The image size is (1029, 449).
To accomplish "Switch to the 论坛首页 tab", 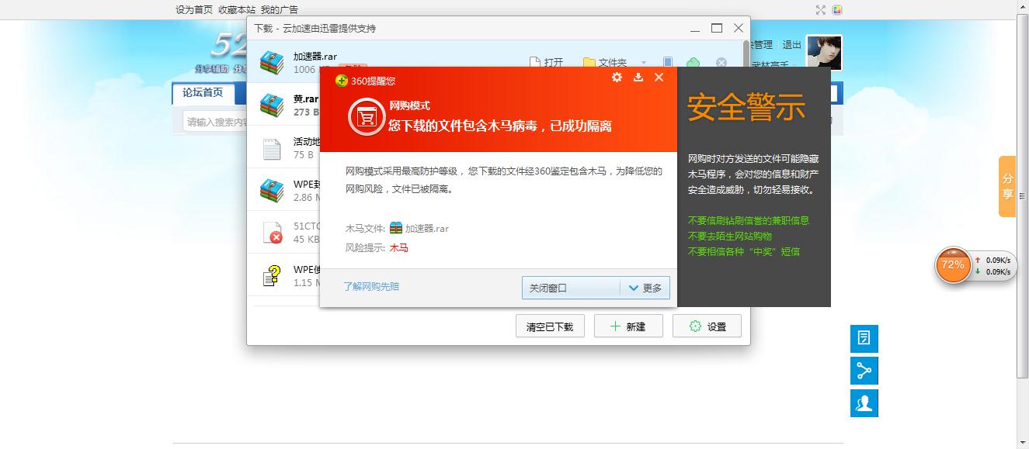I will tap(203, 93).
